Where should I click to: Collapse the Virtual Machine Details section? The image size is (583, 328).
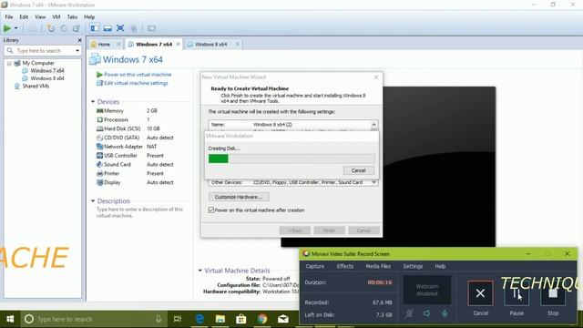[200, 271]
